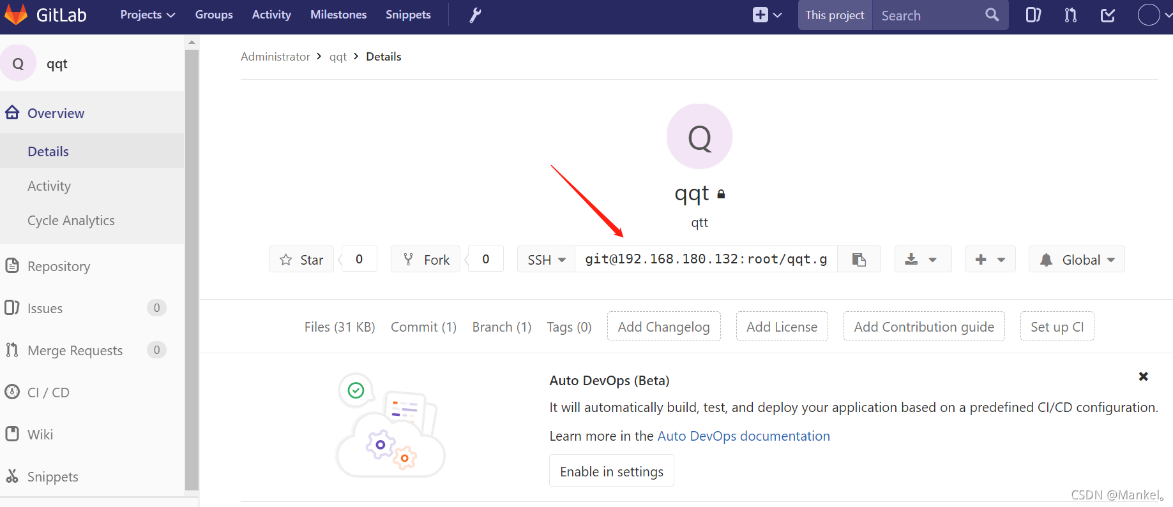This screenshot has width=1173, height=507.
Task: Click the qqt breadcrumb link
Action: coord(338,57)
